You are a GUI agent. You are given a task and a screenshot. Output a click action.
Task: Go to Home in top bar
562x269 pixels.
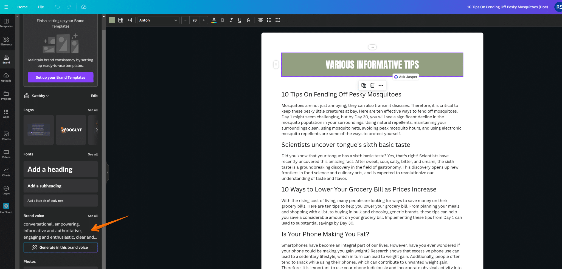tap(23, 7)
